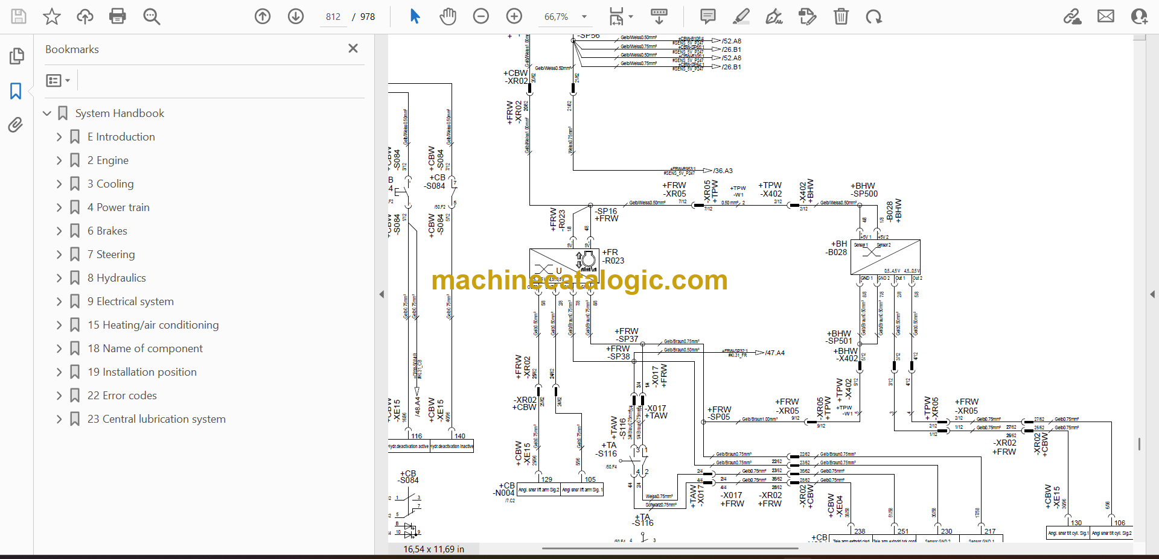Expand 15 Heating/air conditioning bookmark
1159x559 pixels.
[x=59, y=325]
